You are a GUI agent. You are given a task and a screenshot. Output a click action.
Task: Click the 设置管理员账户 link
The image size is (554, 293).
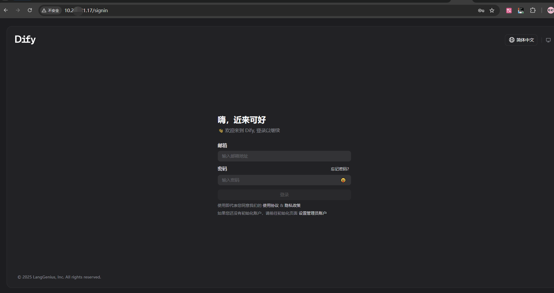pyautogui.click(x=313, y=213)
